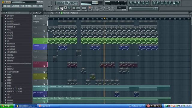Open the OPTIONS menu
The width and height of the screenshot is (192, 108).
tap(28, 6)
